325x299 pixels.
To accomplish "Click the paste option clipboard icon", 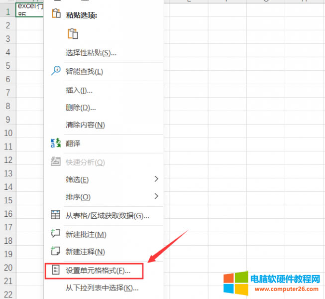I will coord(73,33).
